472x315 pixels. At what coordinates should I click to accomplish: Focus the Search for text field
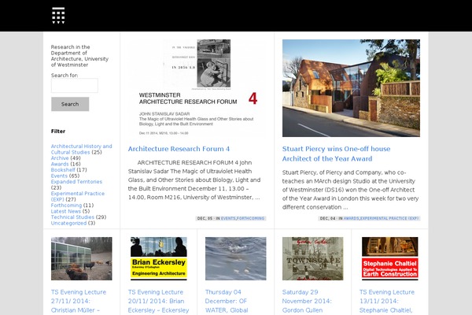(75, 85)
